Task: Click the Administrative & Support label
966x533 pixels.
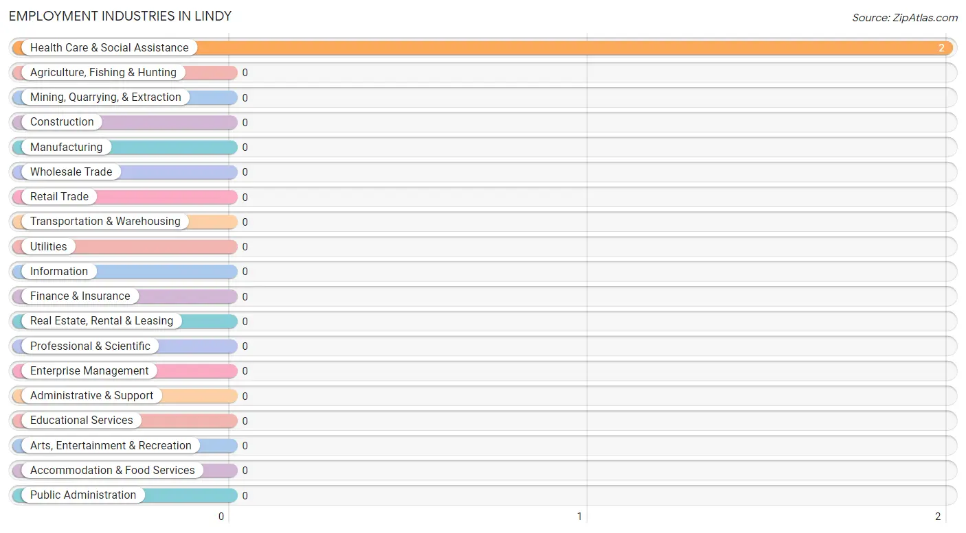Action: point(92,396)
